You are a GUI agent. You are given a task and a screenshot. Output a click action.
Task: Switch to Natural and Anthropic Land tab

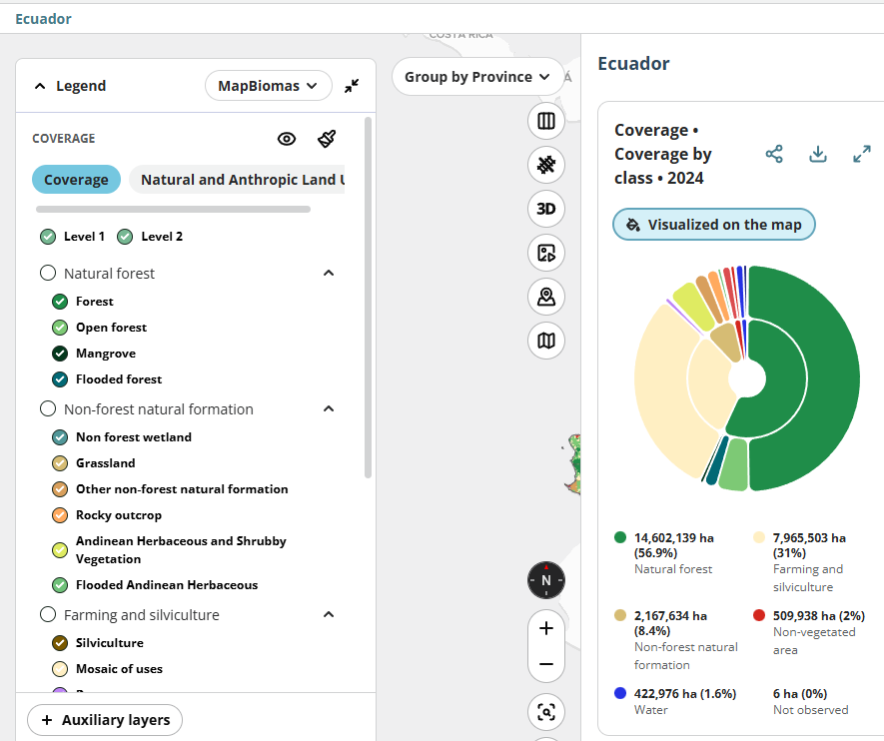coord(242,180)
